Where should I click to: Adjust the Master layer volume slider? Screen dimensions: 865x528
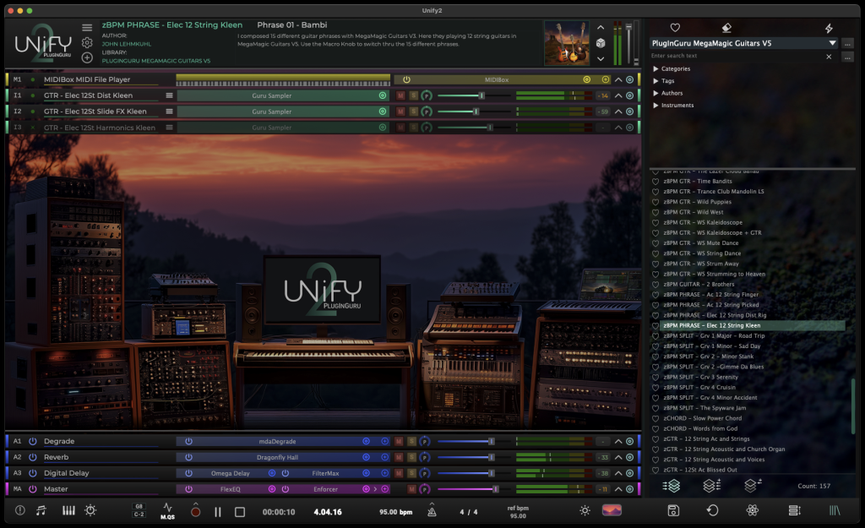494,489
